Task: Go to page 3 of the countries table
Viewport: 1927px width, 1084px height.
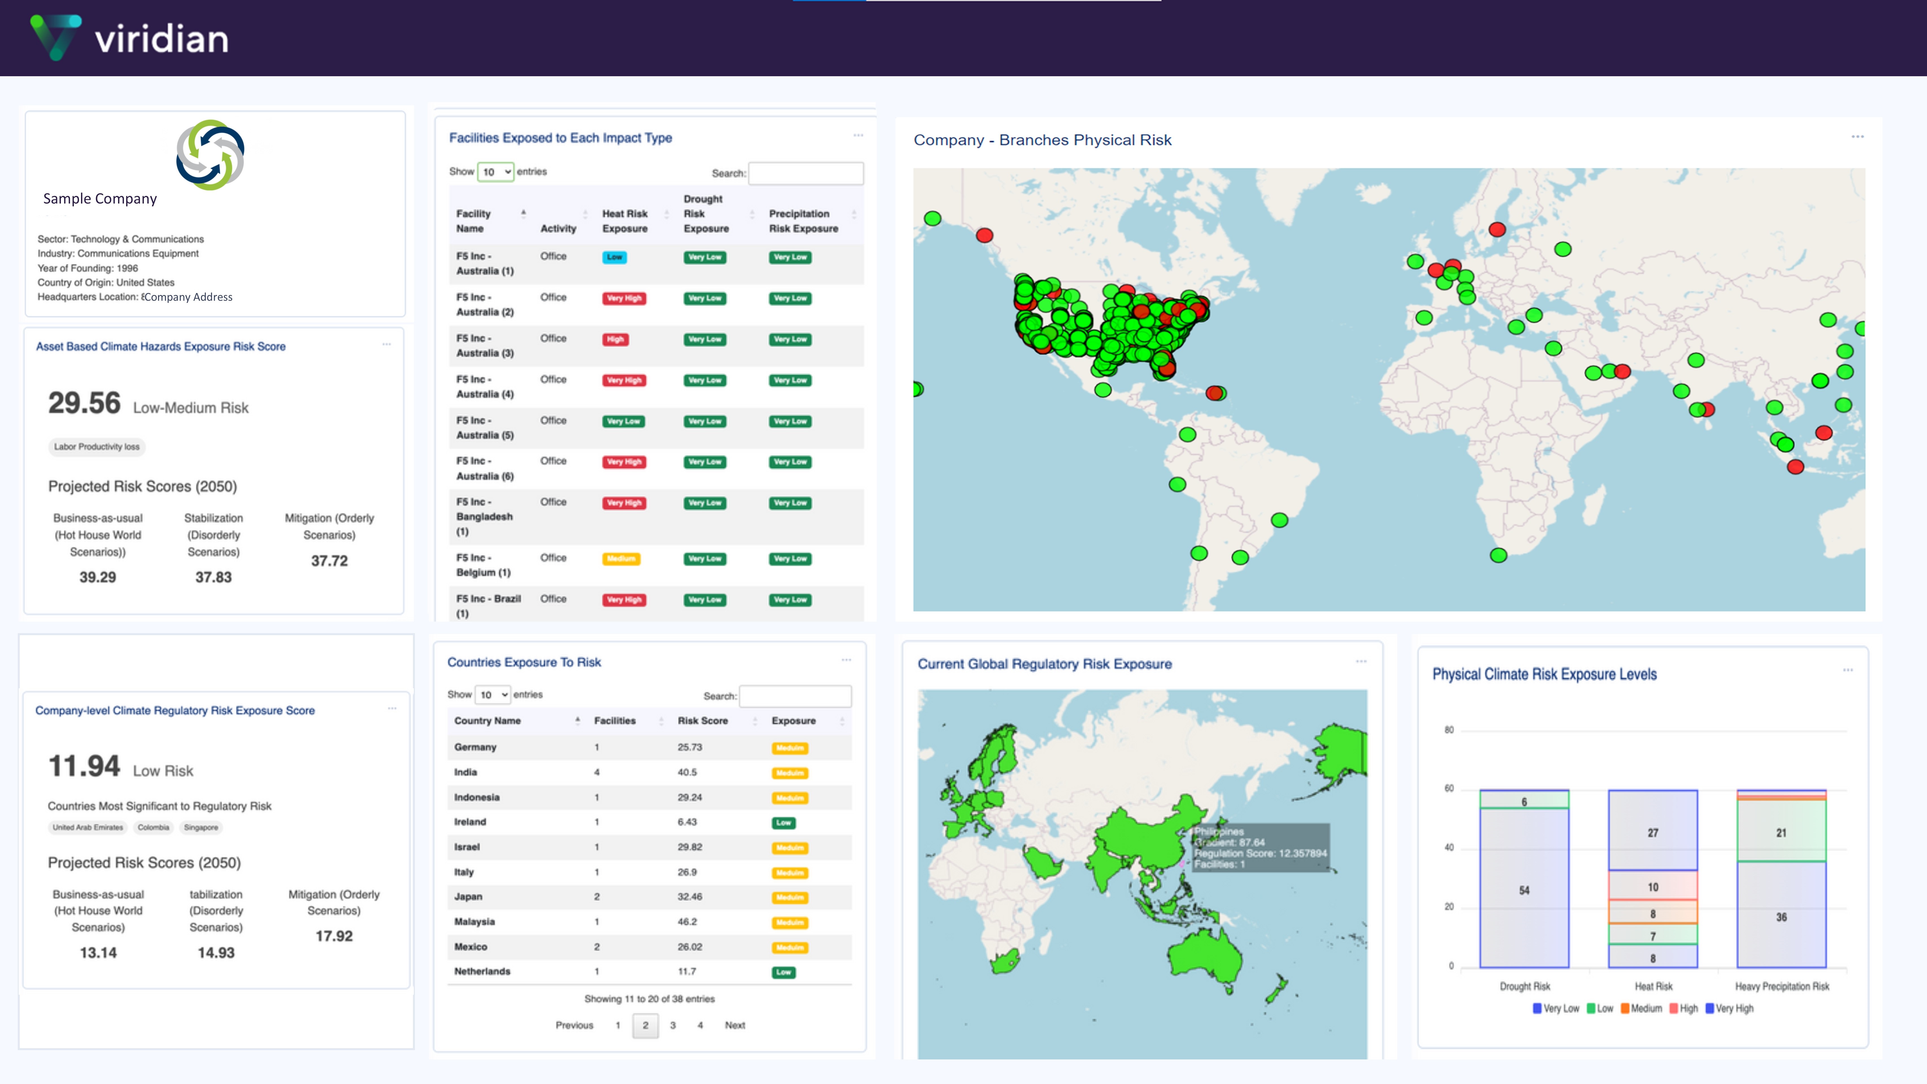Action: (x=673, y=1025)
